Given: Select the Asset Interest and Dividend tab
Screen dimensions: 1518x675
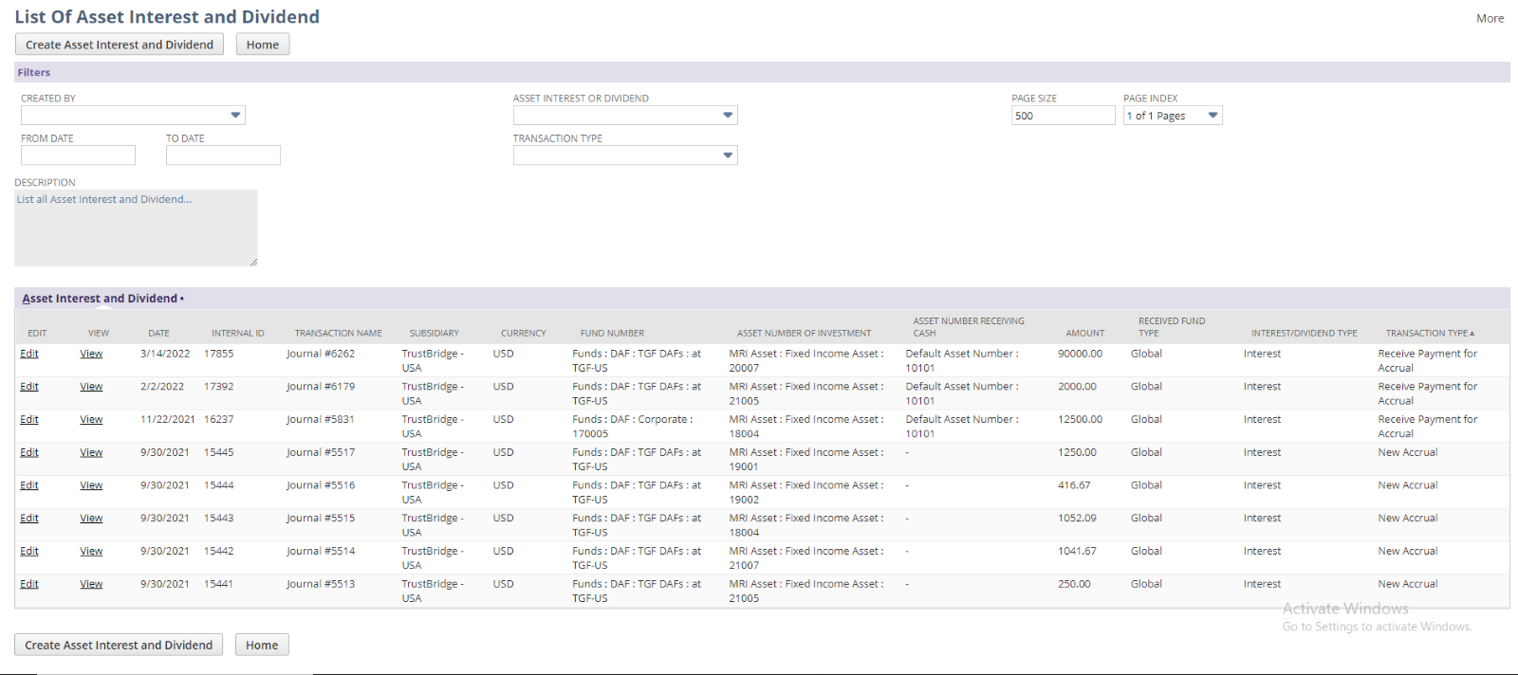Looking at the screenshot, I should click(101, 299).
